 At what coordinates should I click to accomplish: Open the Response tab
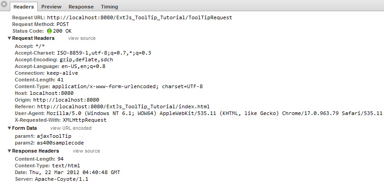tap(81, 7)
